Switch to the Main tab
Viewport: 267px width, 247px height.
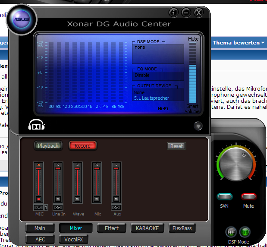tap(40, 228)
